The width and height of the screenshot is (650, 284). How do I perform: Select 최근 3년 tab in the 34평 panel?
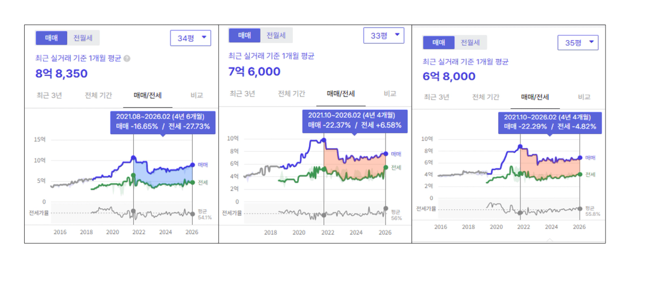point(49,95)
